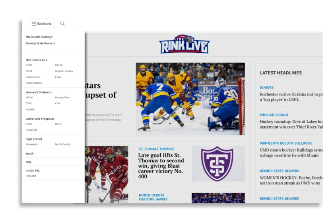The image size is (334, 222).
Task: Select High School section heading
Action: coord(34,139)
